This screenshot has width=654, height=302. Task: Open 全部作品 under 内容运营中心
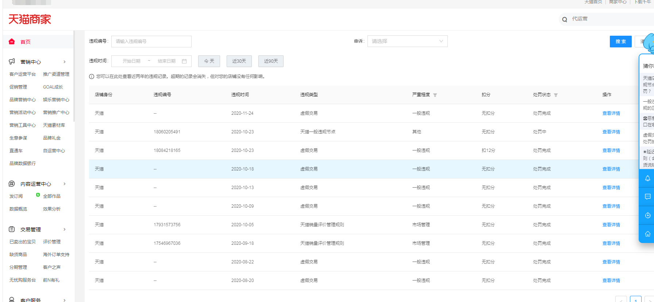52,196
